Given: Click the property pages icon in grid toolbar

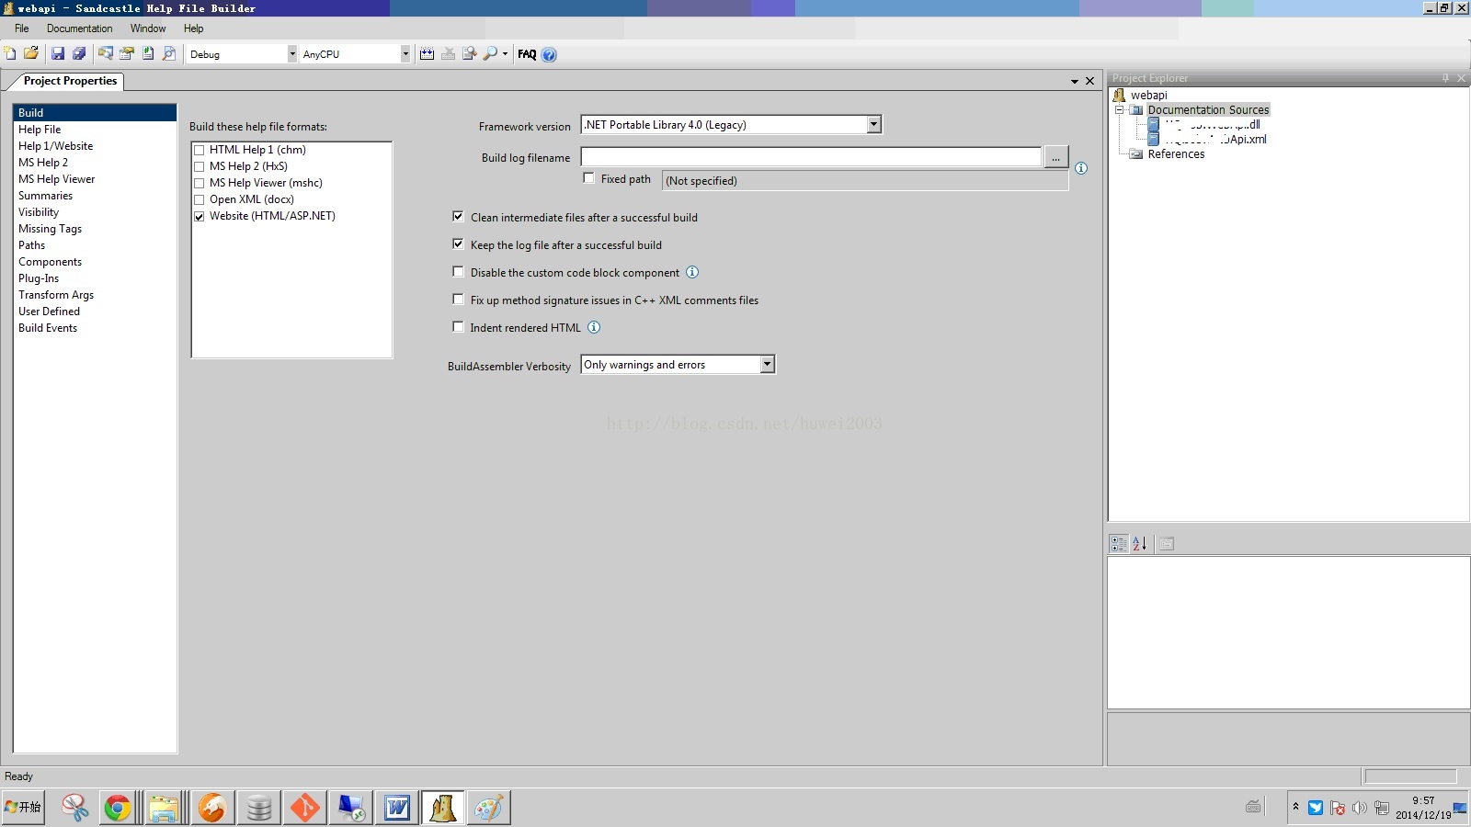Looking at the screenshot, I should tap(1167, 544).
